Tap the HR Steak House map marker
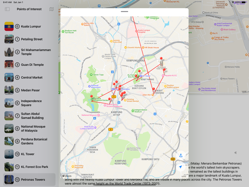Viewport: 249px width, 187px height. (143, 47)
